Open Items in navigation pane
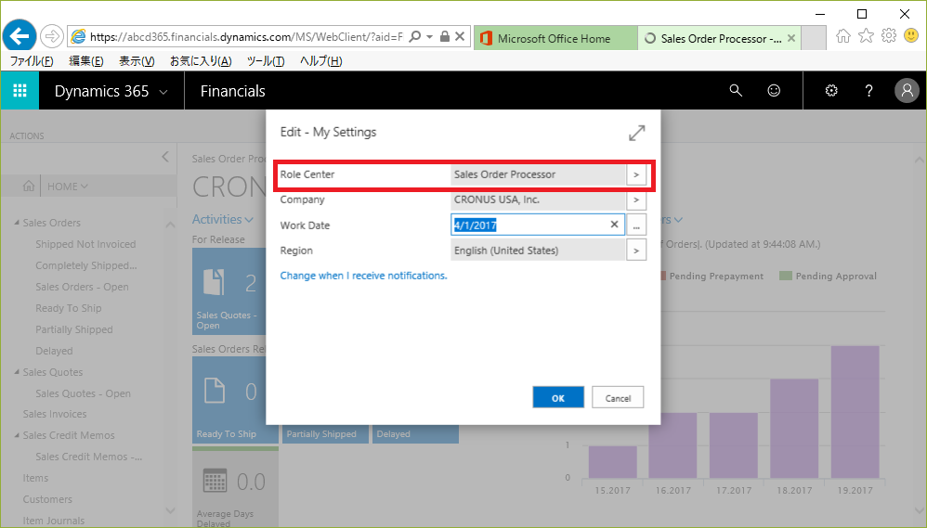The width and height of the screenshot is (927, 528). click(x=35, y=478)
